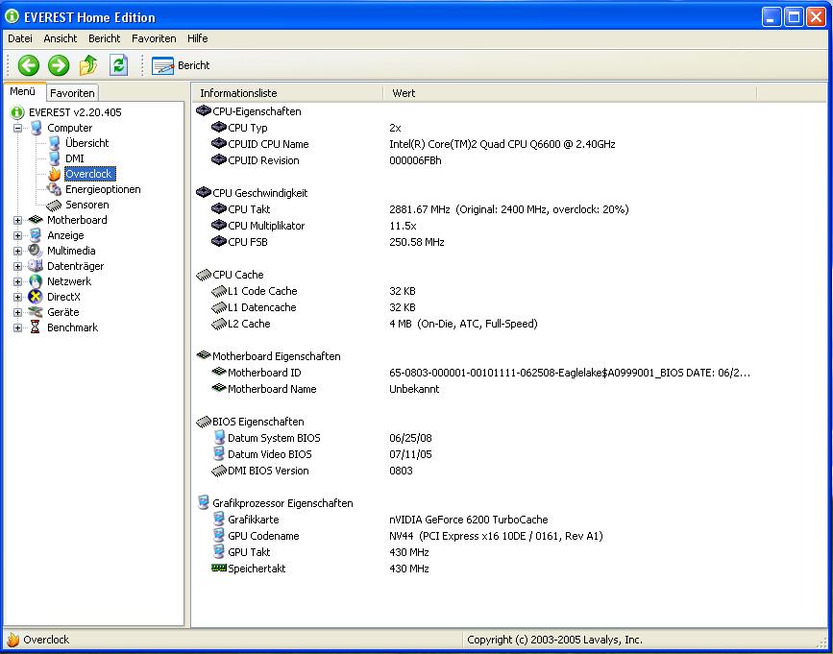This screenshot has height=654, width=833.
Task: Click the Motherboard icon in the tree
Action: (x=36, y=220)
